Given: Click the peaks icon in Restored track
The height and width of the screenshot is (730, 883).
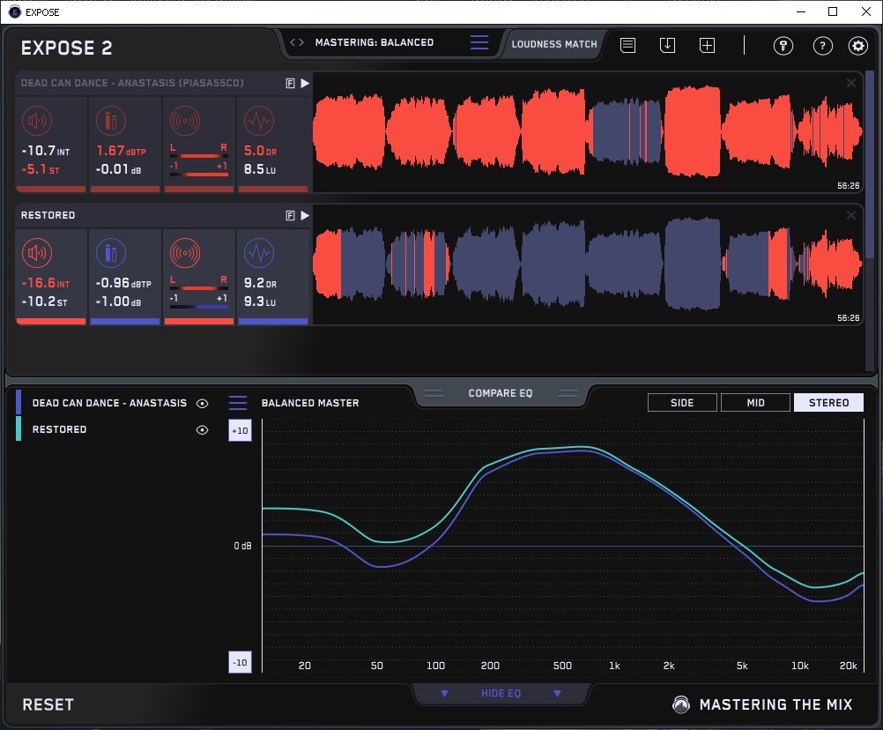Looking at the screenshot, I should pos(111,253).
